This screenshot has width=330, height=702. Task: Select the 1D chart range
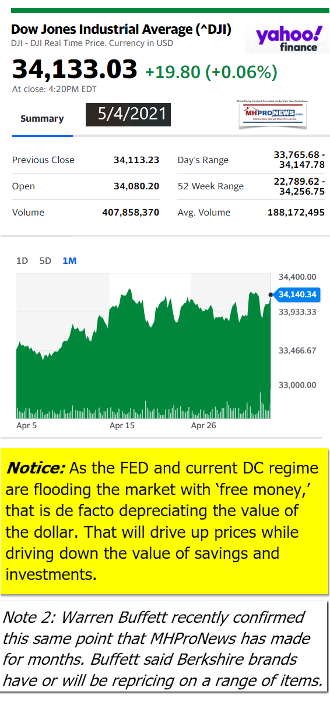(22, 261)
